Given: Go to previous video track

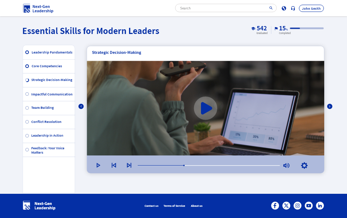Looking at the screenshot, I should [x=114, y=165].
